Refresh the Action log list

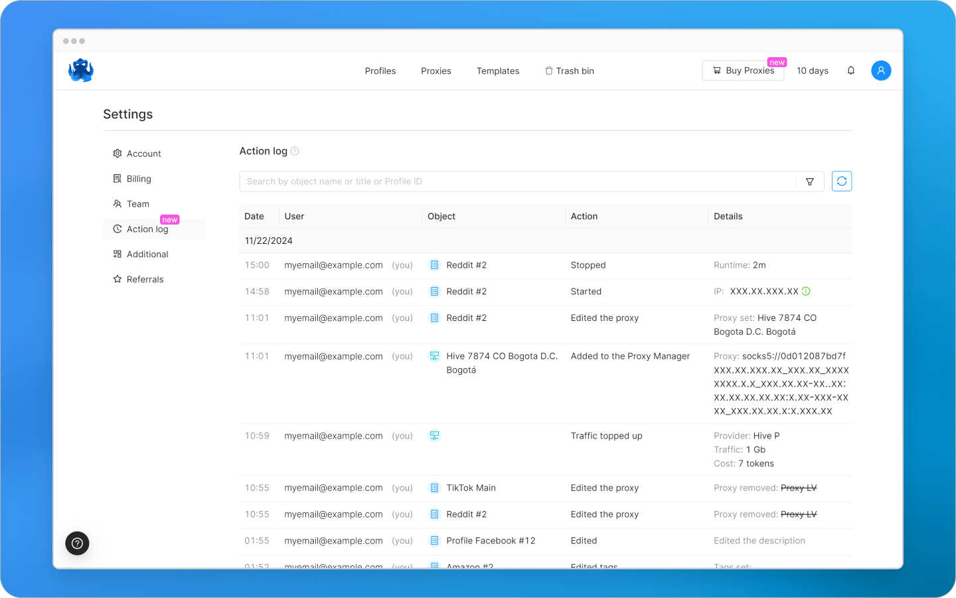pyautogui.click(x=841, y=181)
